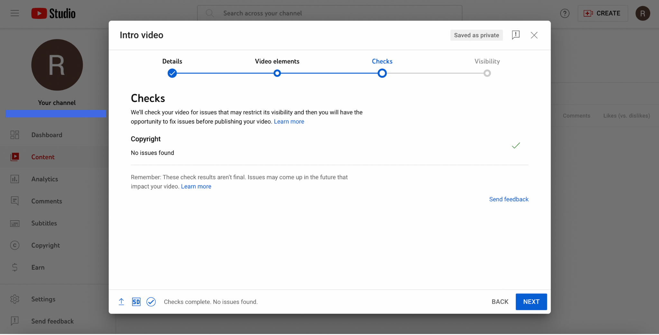Click the SD processing quality icon
This screenshot has width=659, height=335.
[x=136, y=302]
